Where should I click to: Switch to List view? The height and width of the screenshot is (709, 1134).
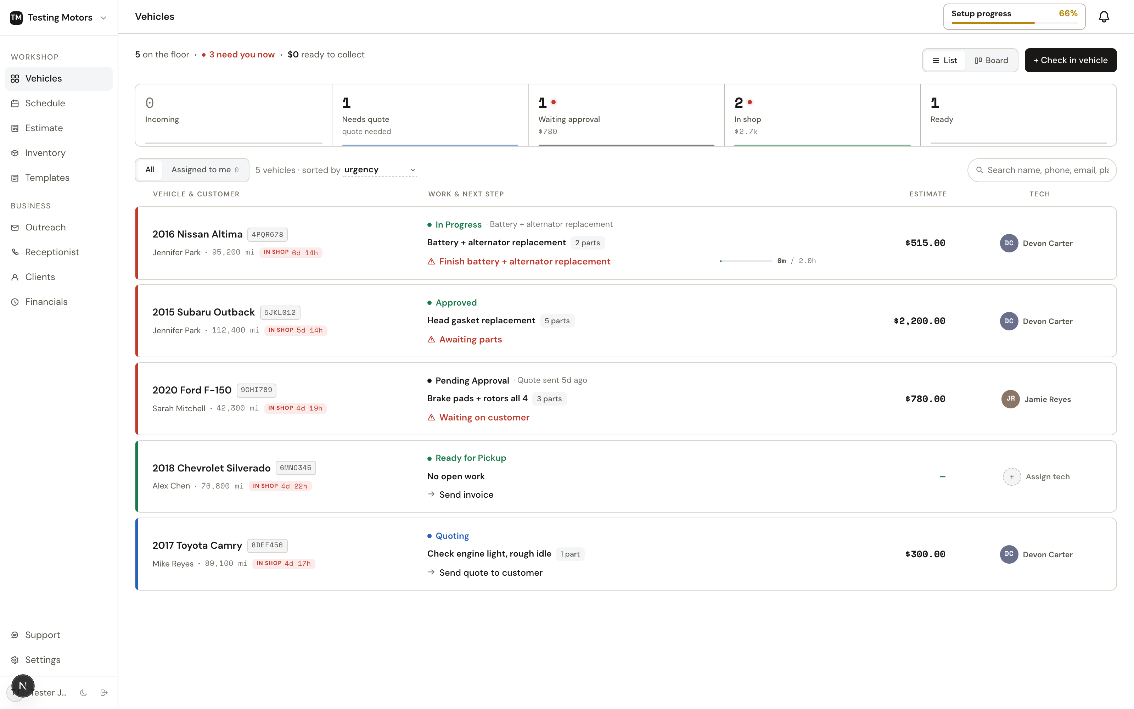(x=945, y=61)
